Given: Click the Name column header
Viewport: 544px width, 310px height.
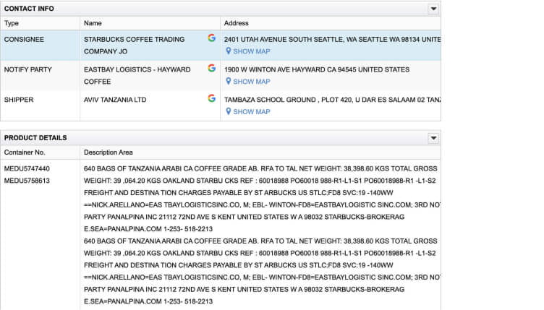Looking at the screenshot, I should click(93, 23).
